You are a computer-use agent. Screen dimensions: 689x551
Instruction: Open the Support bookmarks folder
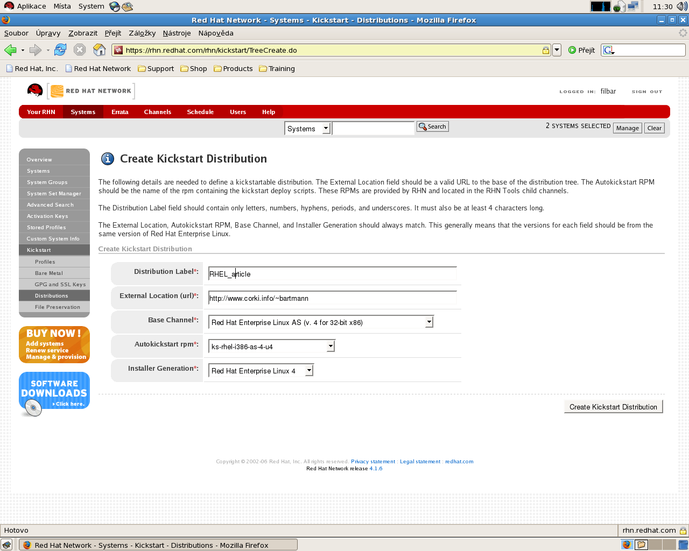point(156,68)
